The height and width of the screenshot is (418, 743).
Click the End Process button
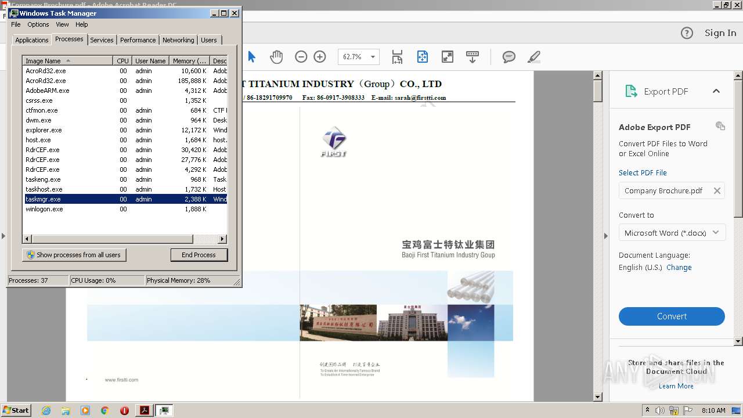click(x=199, y=255)
